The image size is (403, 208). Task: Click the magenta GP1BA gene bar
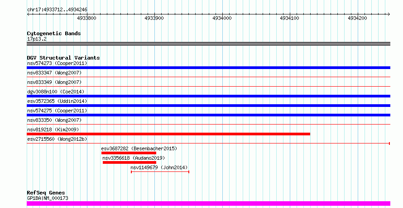click(208, 203)
